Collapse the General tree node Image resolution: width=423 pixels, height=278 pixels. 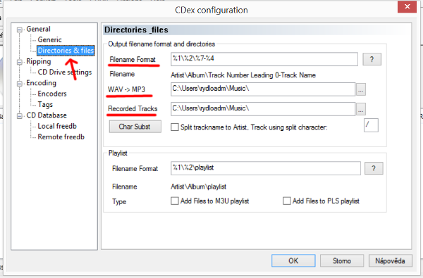click(20, 30)
